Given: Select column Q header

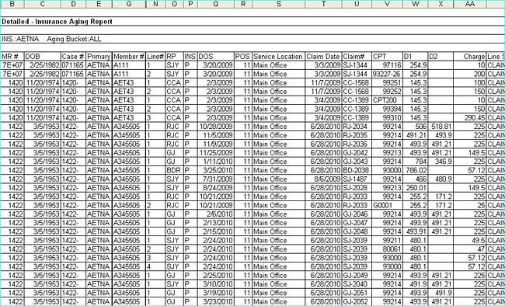Looking at the screenshot, I should [215, 4].
